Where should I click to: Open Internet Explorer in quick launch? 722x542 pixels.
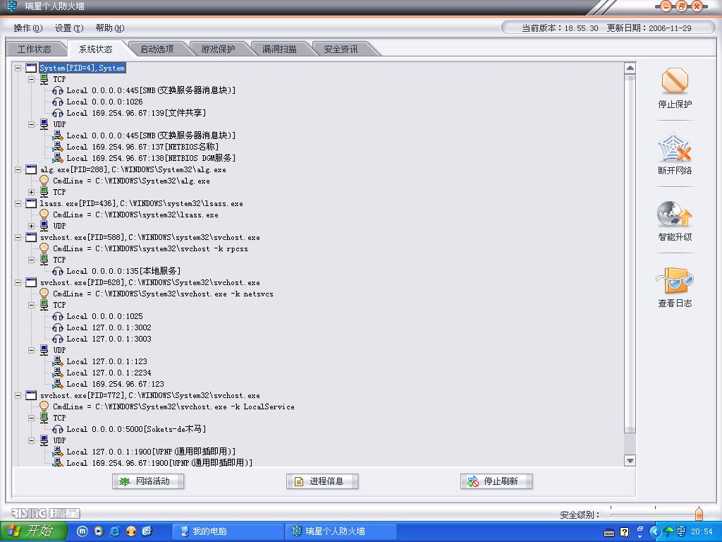click(115, 531)
